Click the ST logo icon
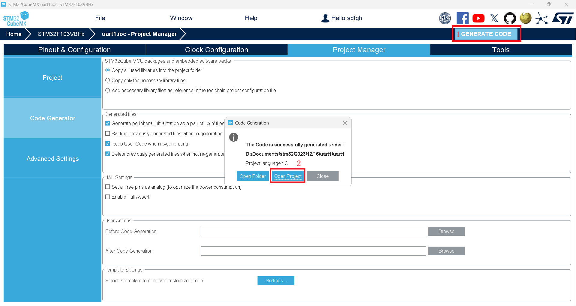 point(563,18)
